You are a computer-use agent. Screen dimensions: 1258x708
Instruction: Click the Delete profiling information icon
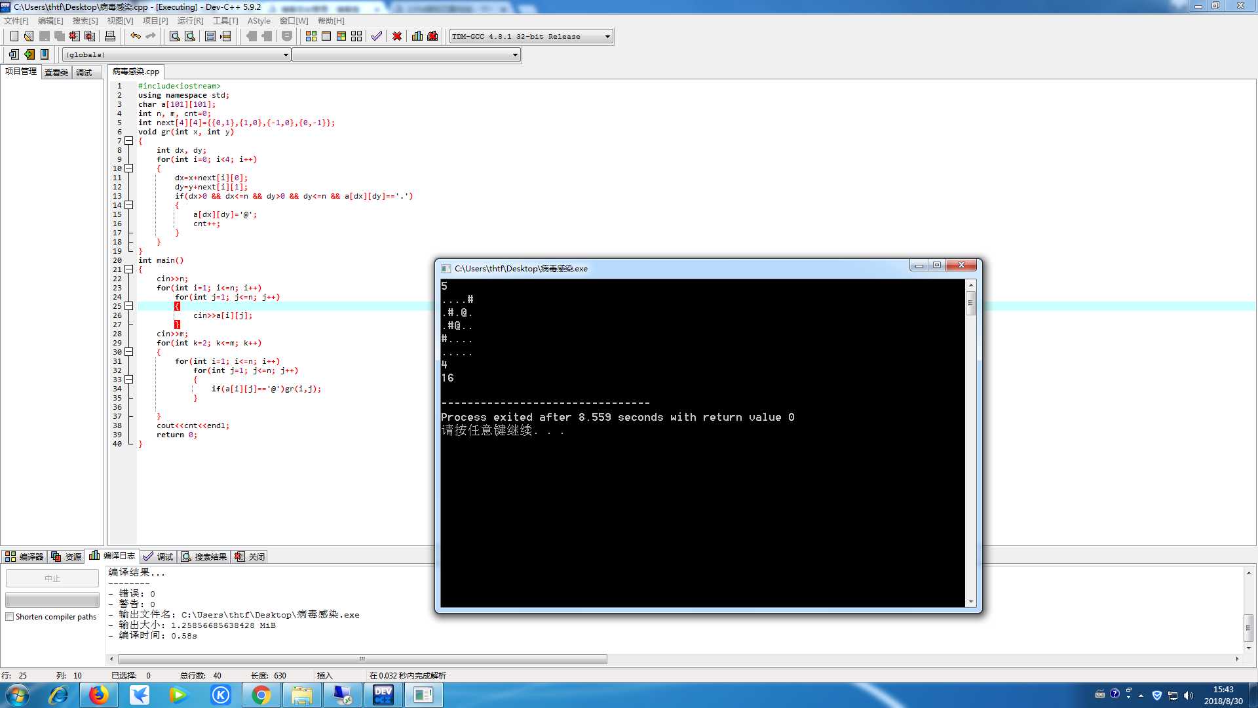coord(432,36)
